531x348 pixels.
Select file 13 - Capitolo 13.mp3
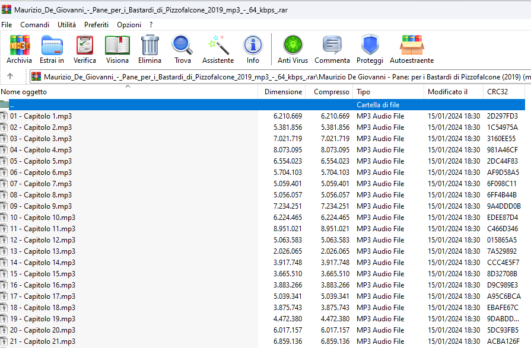(x=262, y=251)
